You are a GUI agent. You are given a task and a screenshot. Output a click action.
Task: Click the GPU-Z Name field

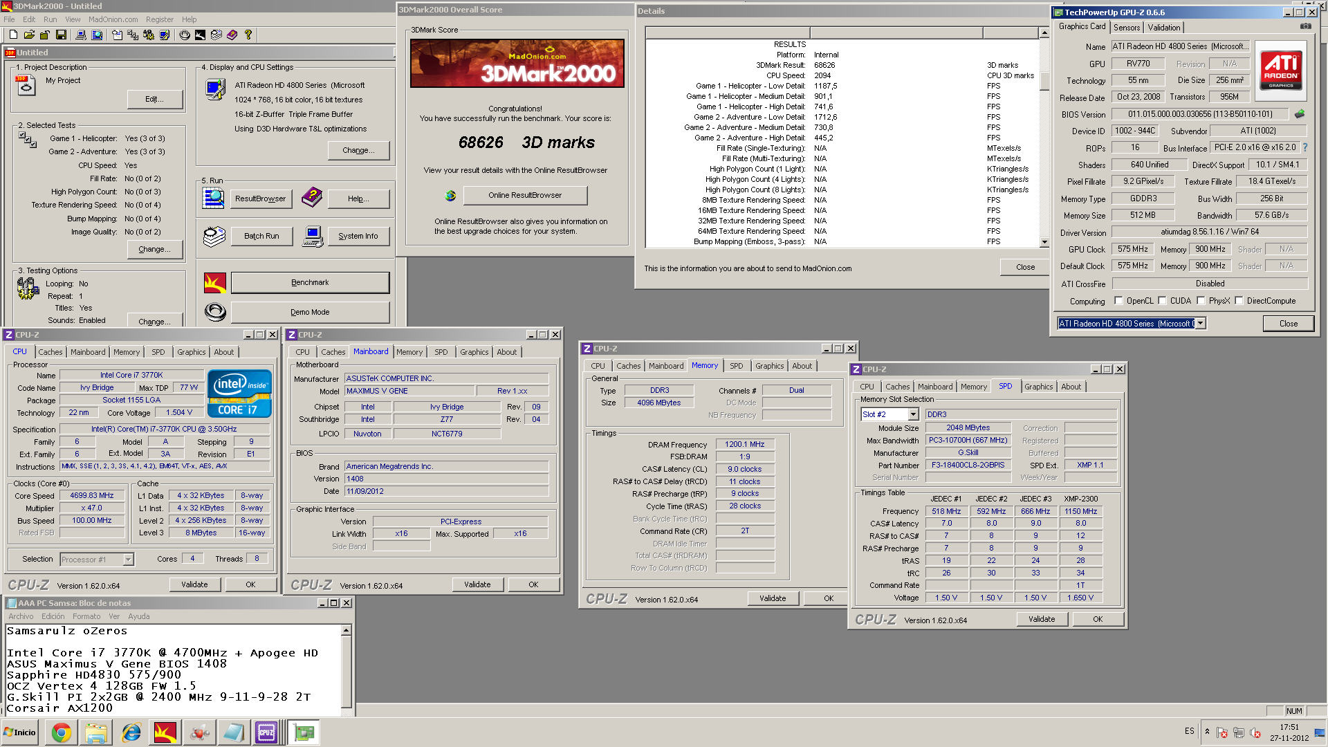(1180, 46)
